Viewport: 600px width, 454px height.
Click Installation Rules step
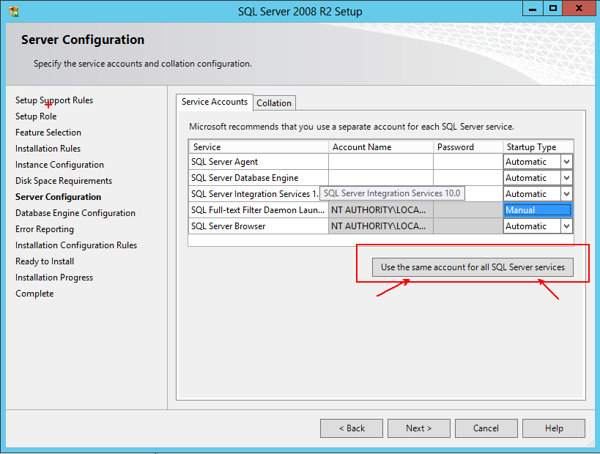tap(48, 149)
